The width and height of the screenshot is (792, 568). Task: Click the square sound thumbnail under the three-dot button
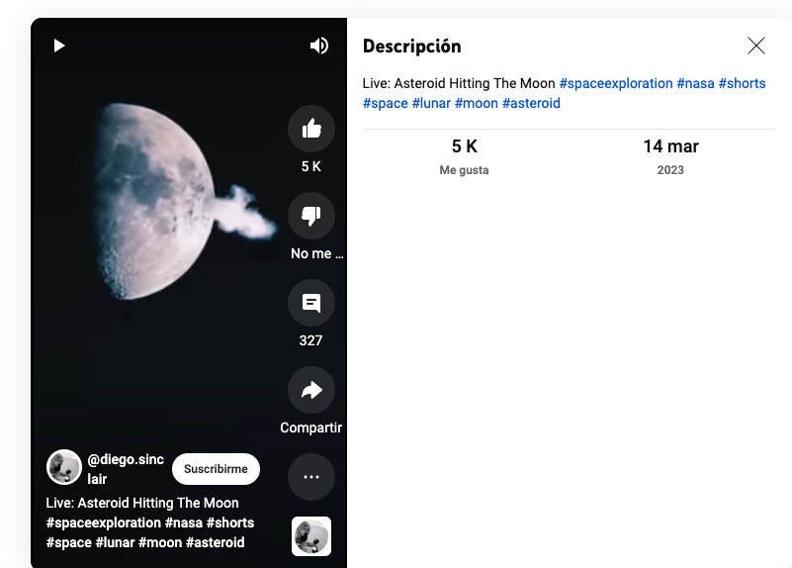click(x=311, y=536)
